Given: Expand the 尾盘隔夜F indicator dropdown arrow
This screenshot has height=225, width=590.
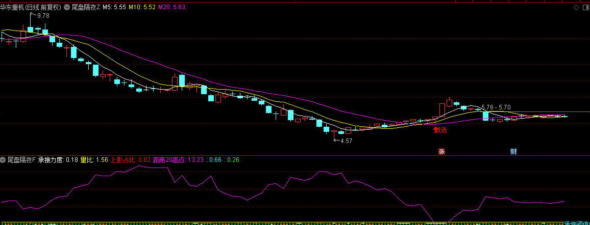Looking at the screenshot, I should (4, 160).
